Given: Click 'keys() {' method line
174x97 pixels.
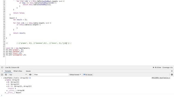Looking at the screenshot, I should (13, 18).
